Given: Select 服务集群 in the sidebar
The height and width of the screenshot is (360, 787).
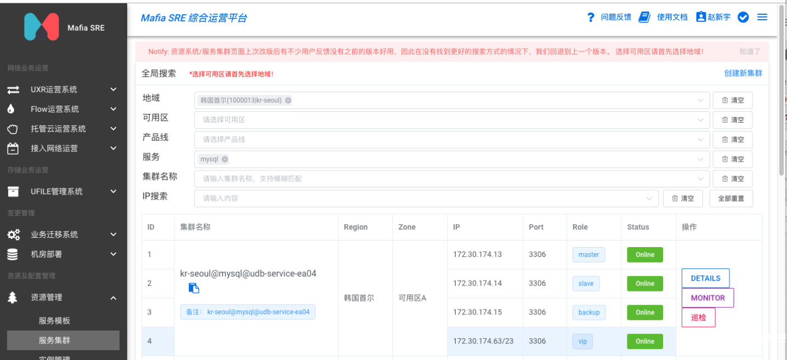Looking at the screenshot, I should 54,340.
